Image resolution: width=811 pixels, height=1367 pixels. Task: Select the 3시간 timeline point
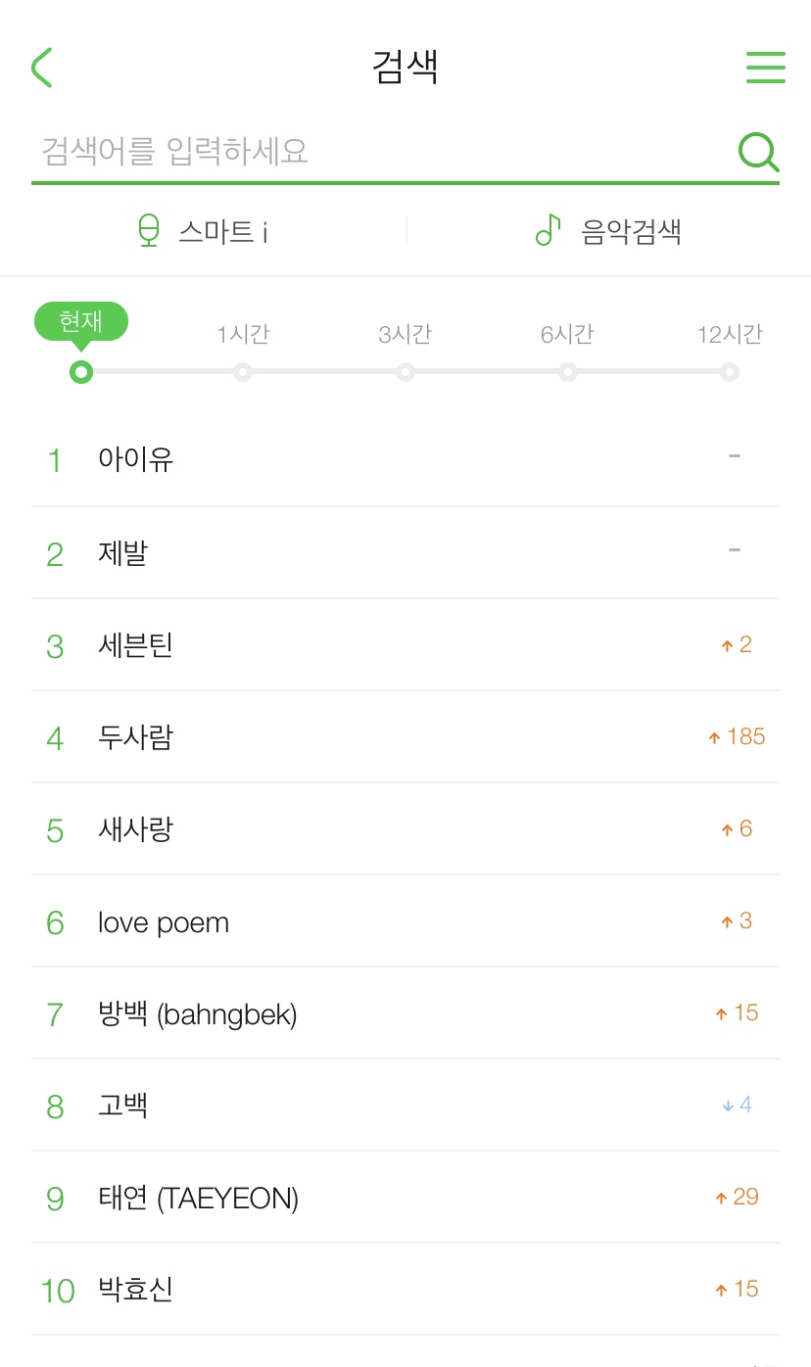[405, 372]
